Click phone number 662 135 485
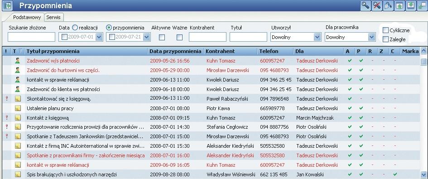428x179 pixels. coord(274,174)
